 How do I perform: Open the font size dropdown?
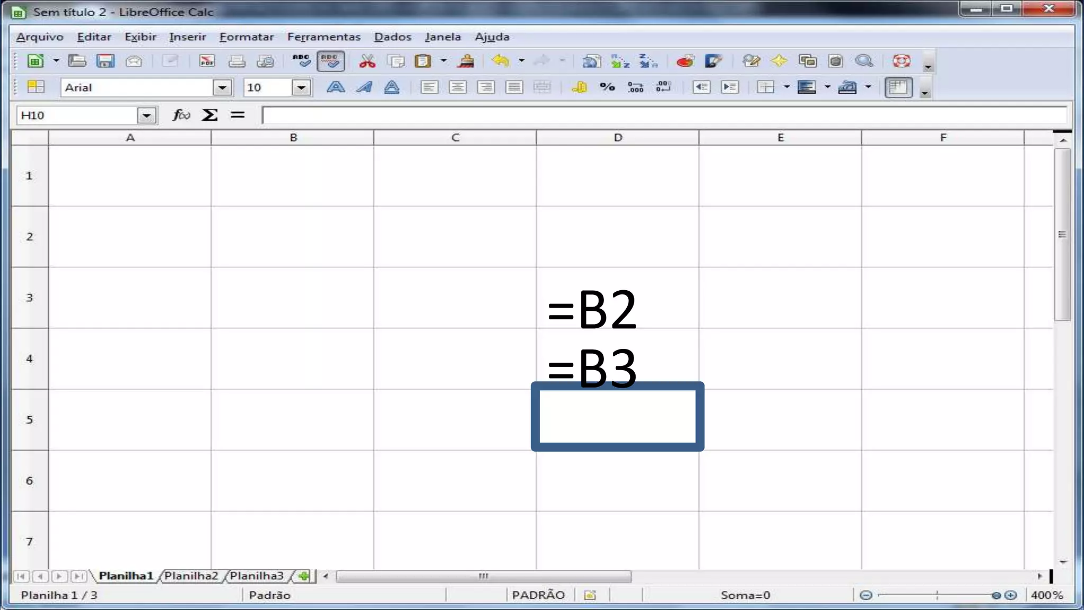[301, 87]
